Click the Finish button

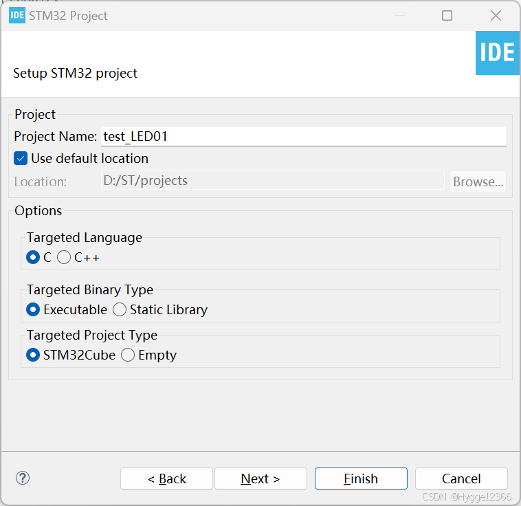pyautogui.click(x=361, y=478)
